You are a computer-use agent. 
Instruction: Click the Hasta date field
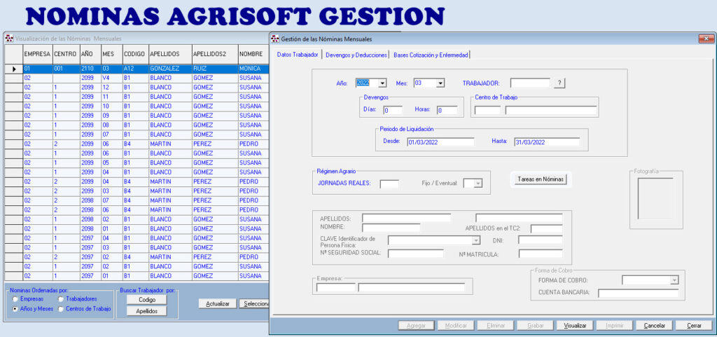pyautogui.click(x=547, y=142)
